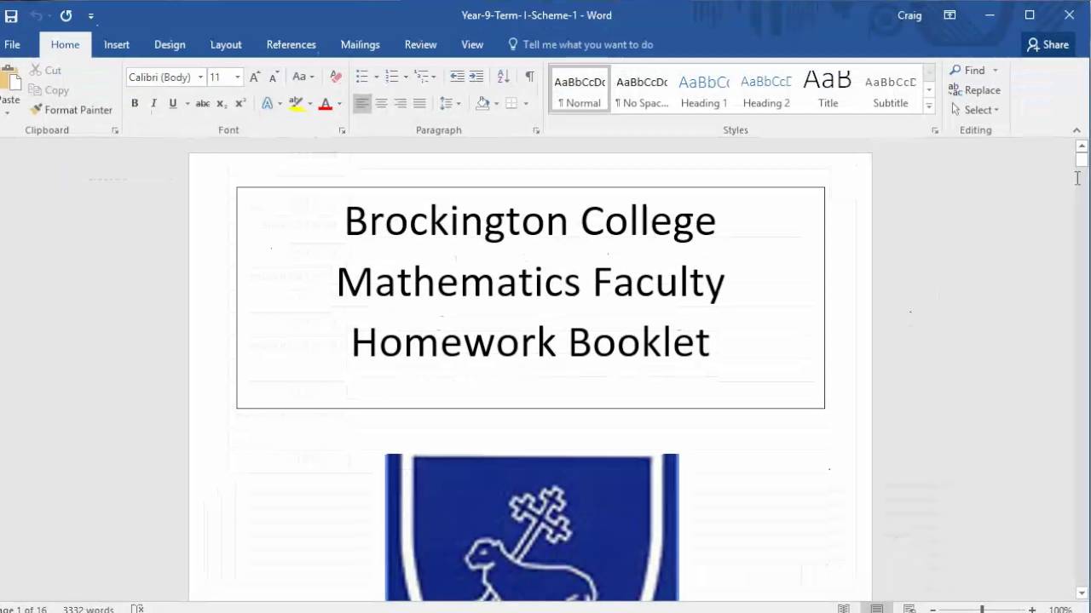Apply the Title style

[828, 89]
